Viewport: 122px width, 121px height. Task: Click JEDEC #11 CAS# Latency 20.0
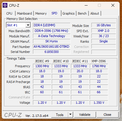80,71
